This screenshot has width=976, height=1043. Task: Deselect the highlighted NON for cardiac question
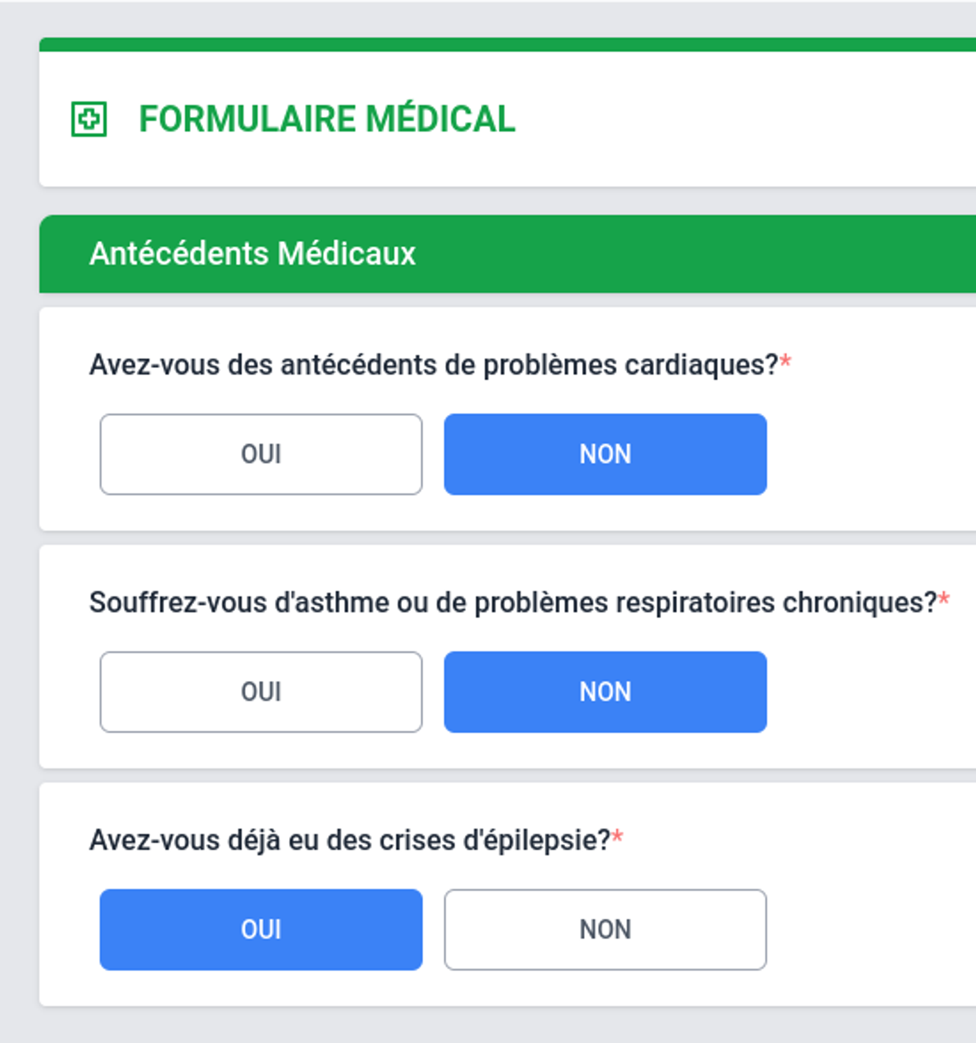pyautogui.click(x=605, y=454)
